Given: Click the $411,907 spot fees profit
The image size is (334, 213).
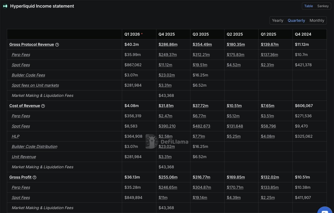Looking at the screenshot, I should (x=303, y=198).
